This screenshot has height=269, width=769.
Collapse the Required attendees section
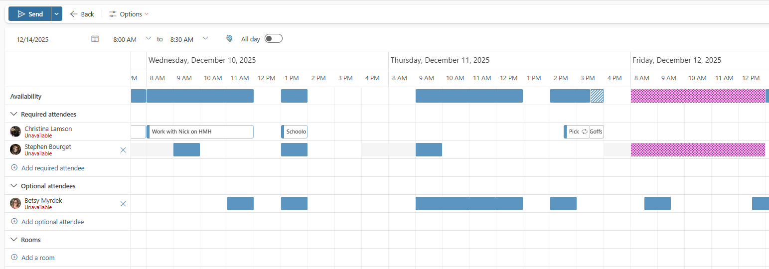pos(14,114)
